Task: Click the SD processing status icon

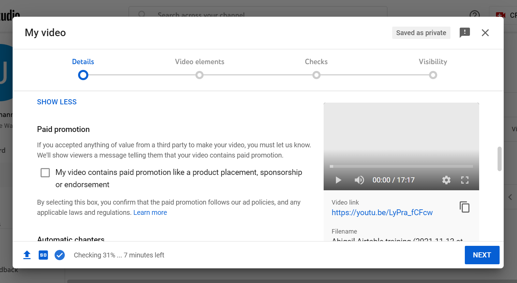Action: pos(43,255)
